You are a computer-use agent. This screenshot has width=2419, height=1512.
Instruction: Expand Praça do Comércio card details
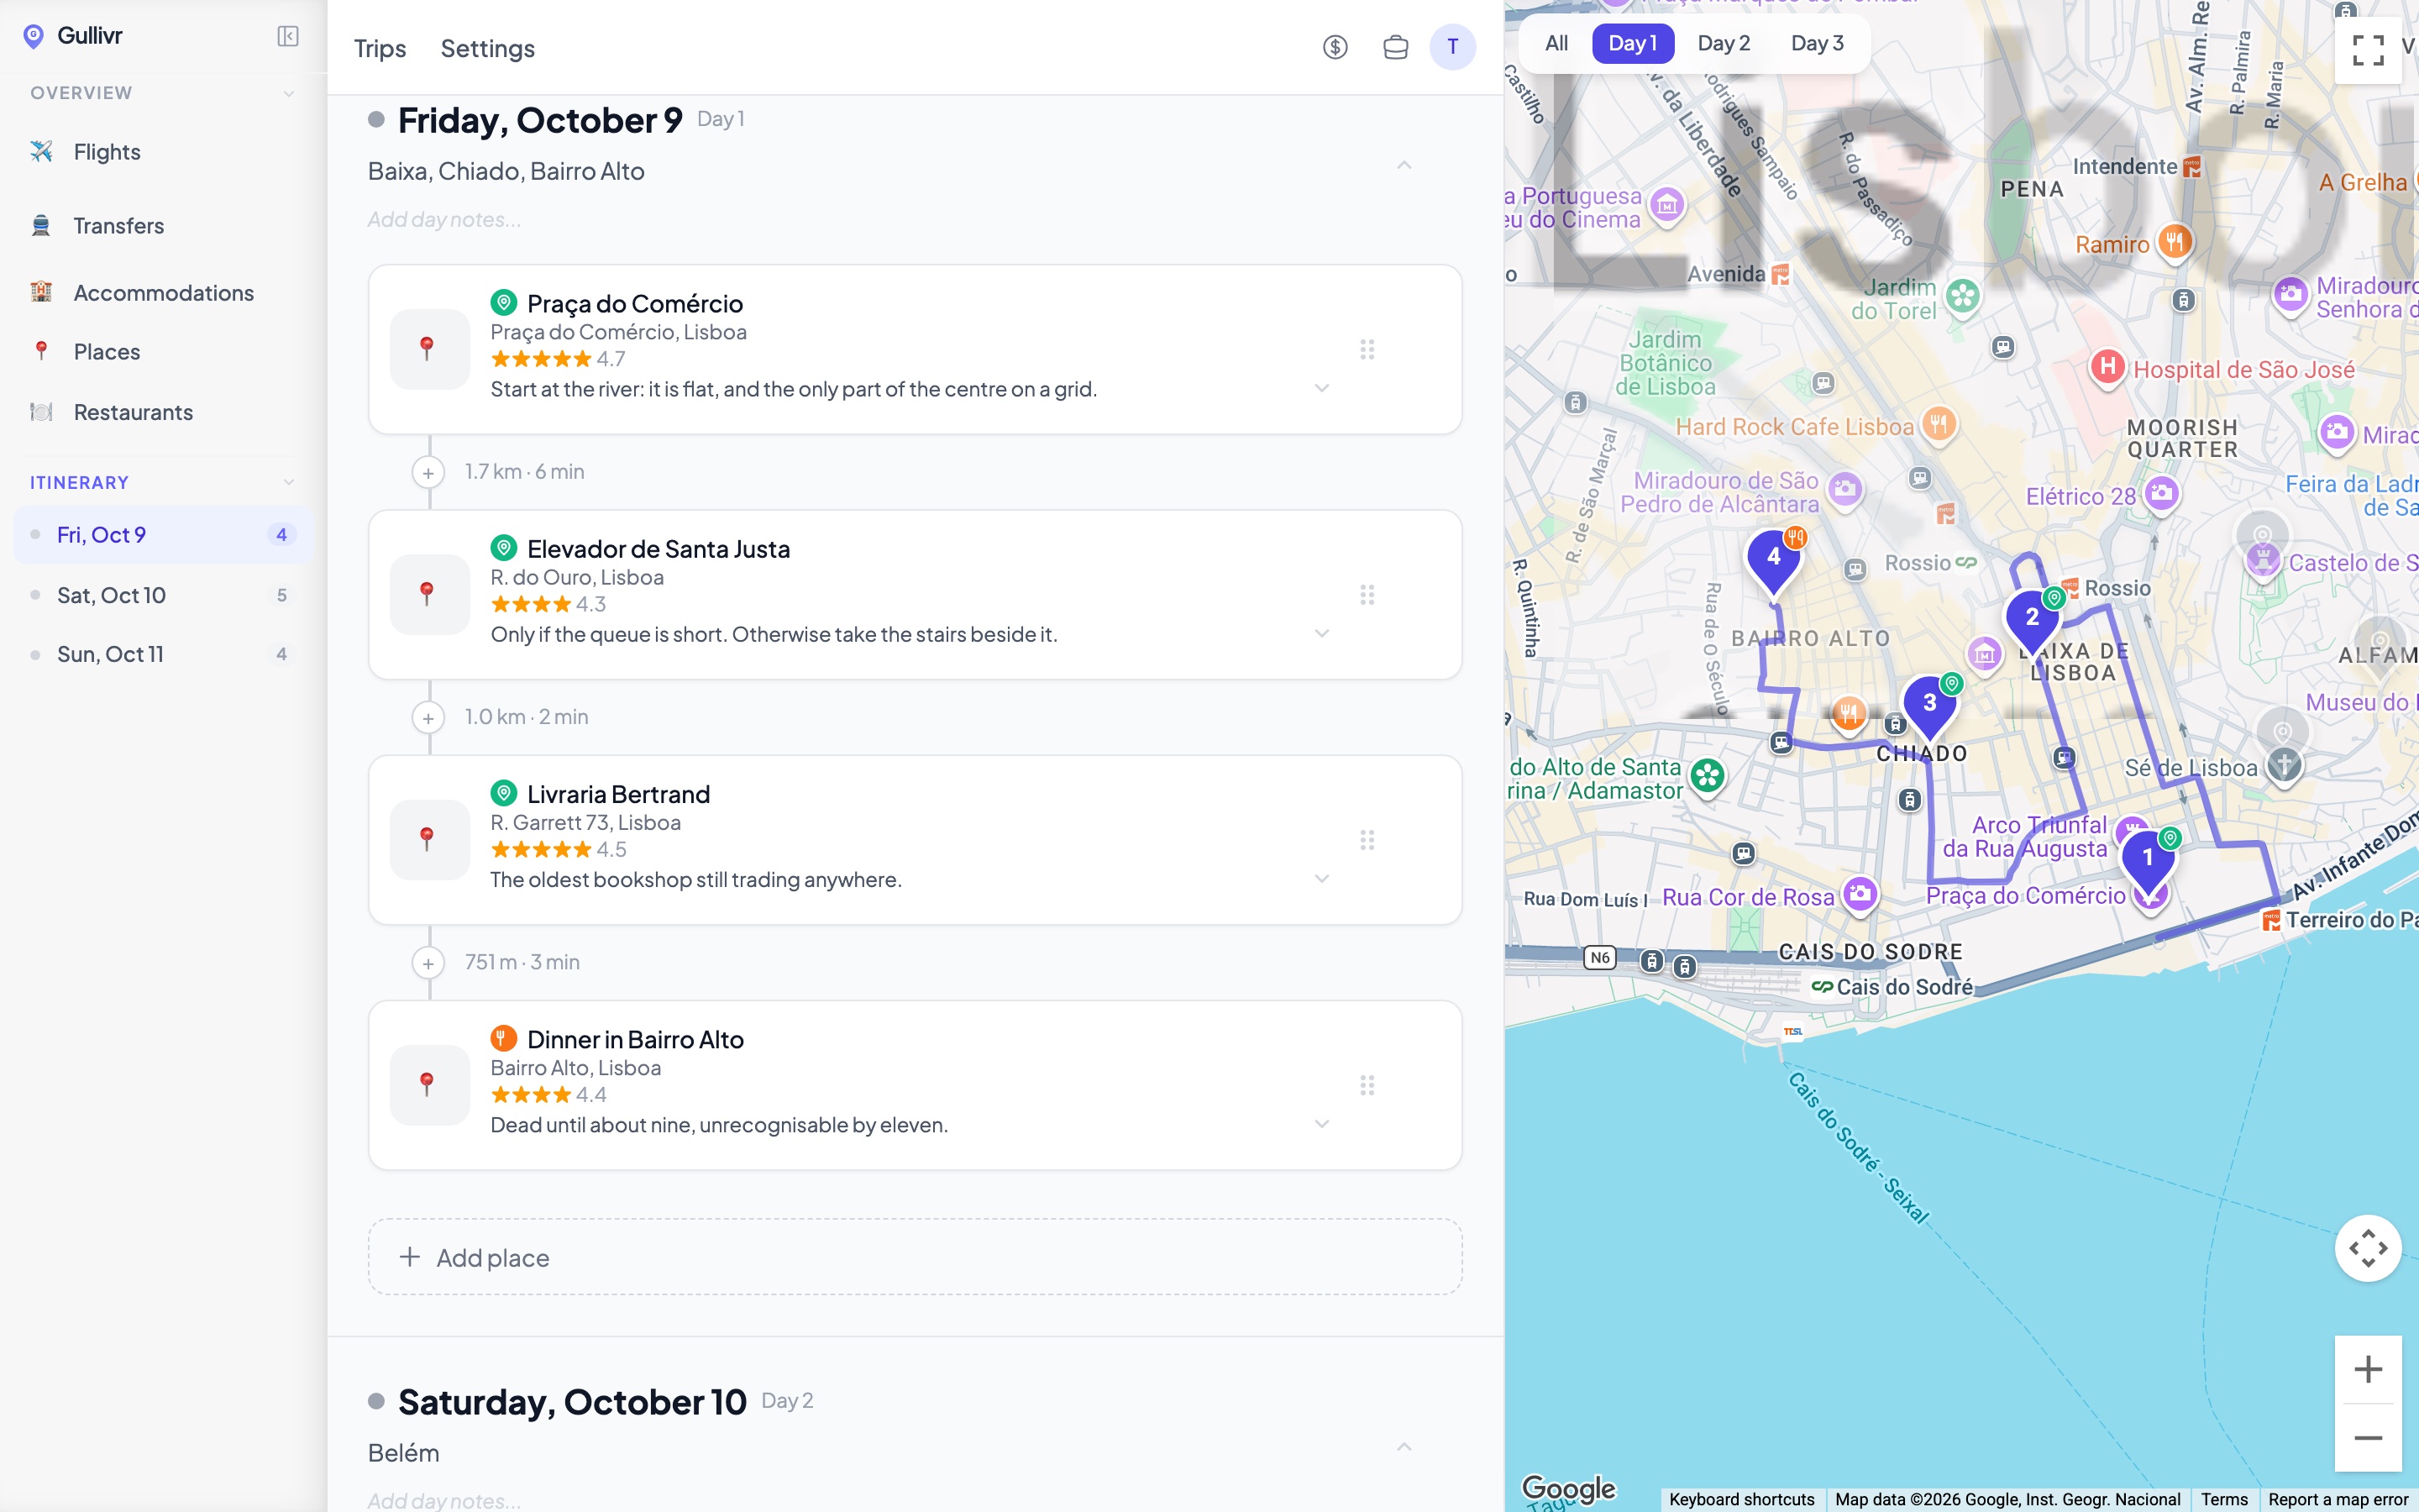[x=1321, y=388]
